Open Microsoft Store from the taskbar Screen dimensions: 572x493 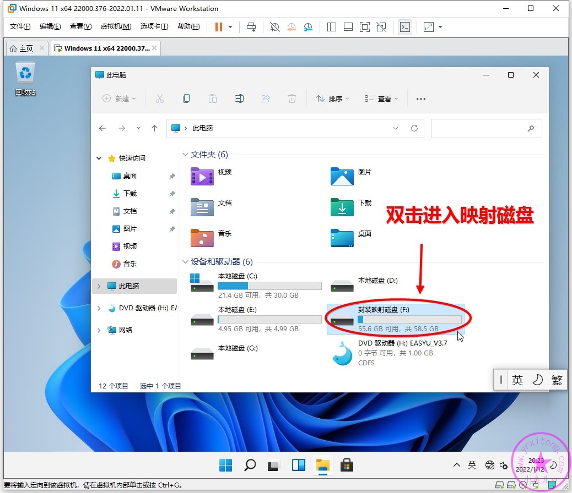point(347,465)
